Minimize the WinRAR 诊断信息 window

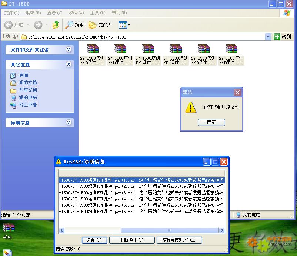coord(207,162)
